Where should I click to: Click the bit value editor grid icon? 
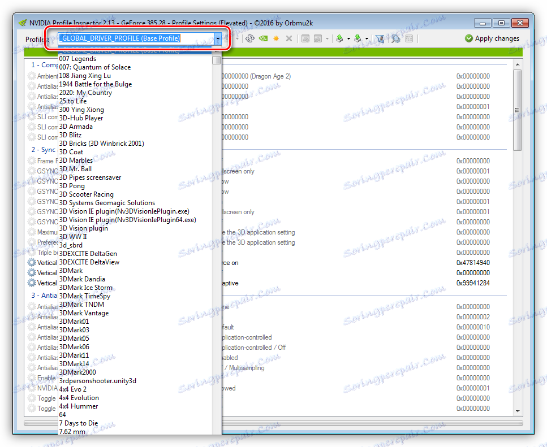pos(409,38)
